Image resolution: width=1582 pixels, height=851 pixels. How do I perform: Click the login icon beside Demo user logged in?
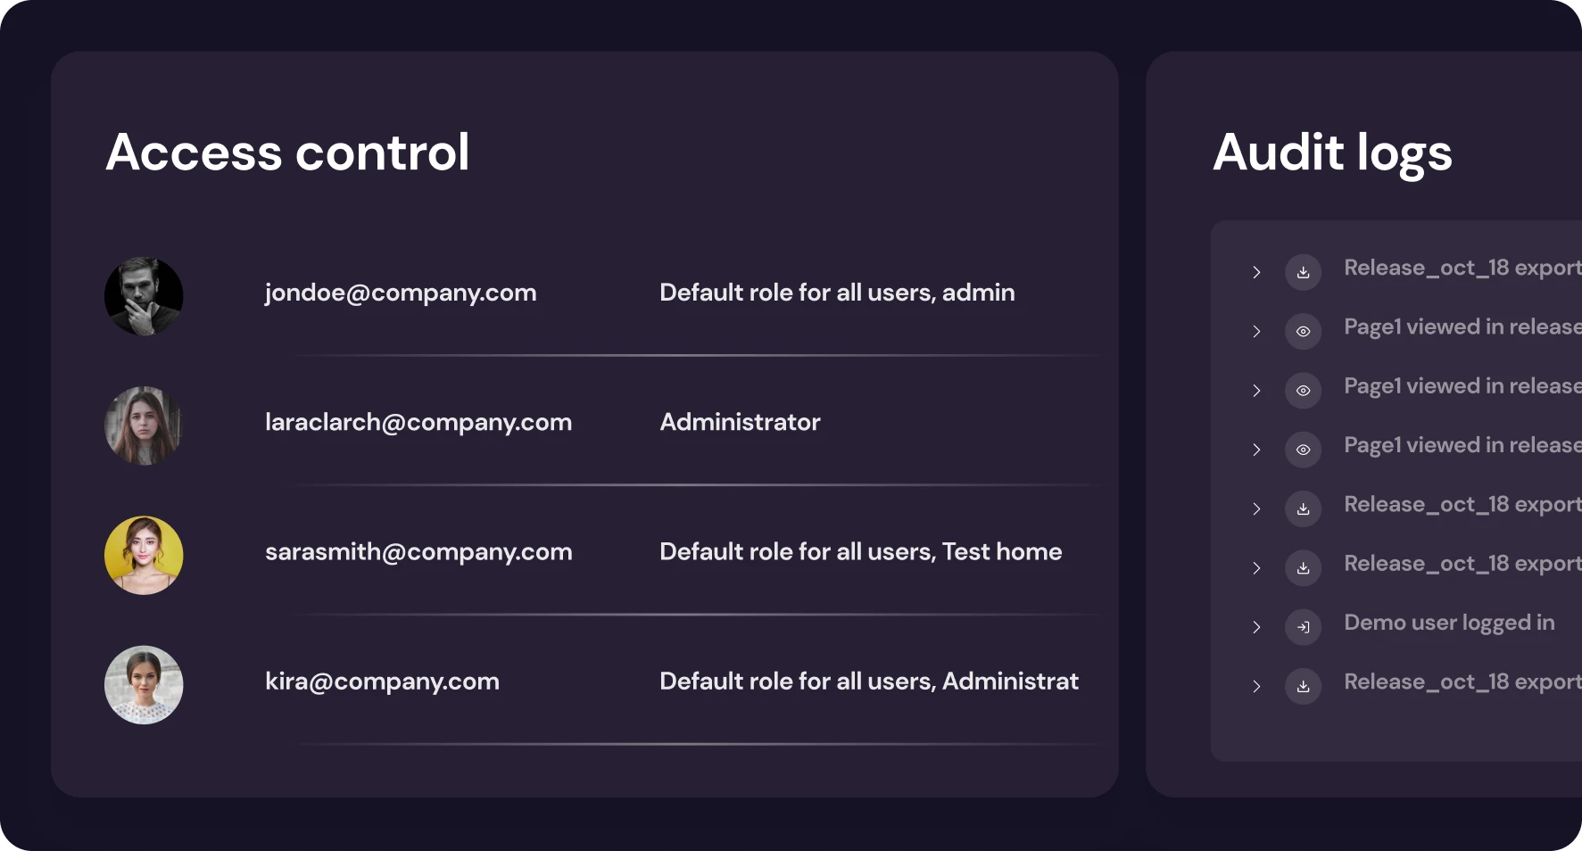point(1303,627)
